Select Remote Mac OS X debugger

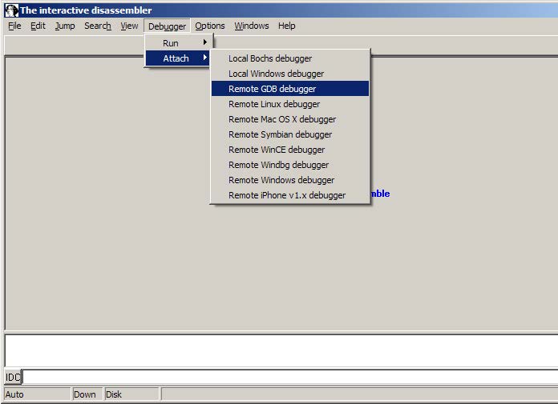tap(282, 119)
